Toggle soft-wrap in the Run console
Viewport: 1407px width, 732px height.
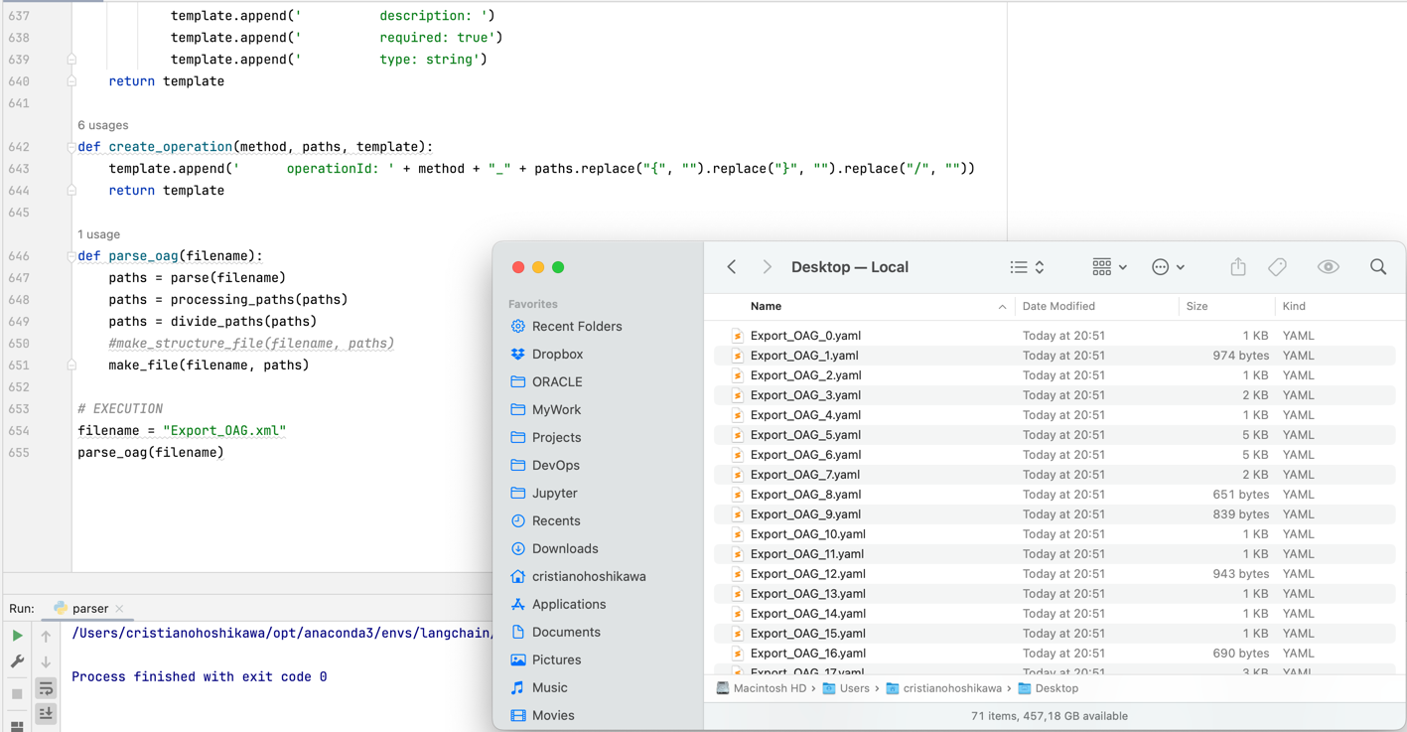pos(46,688)
